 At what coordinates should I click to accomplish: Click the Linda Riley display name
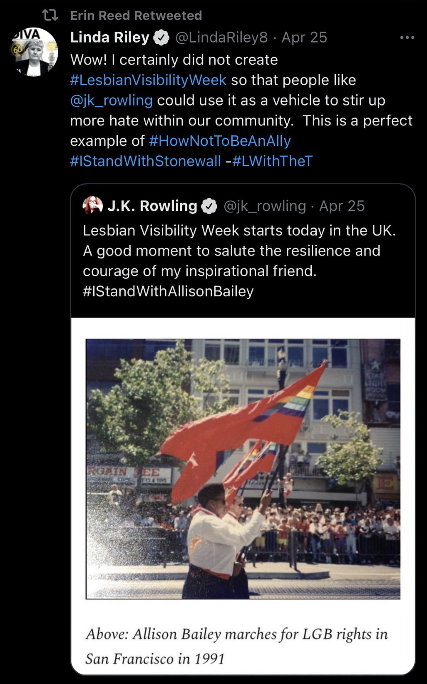[x=109, y=38]
